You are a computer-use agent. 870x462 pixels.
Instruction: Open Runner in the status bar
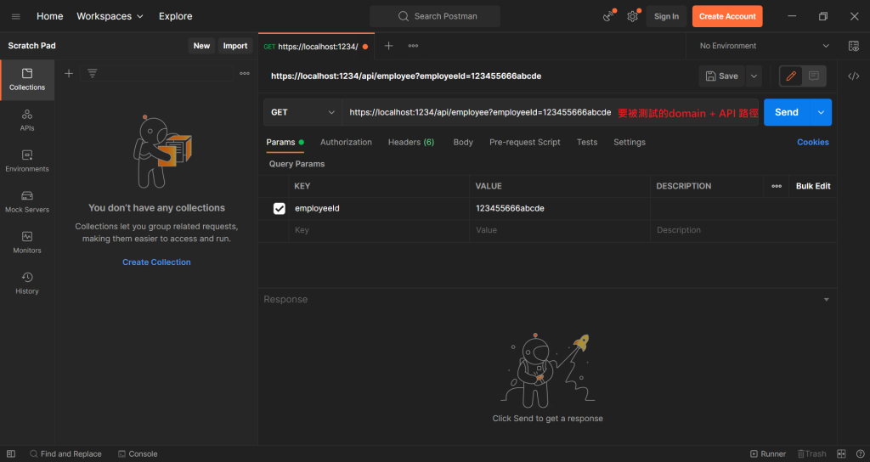(x=768, y=454)
